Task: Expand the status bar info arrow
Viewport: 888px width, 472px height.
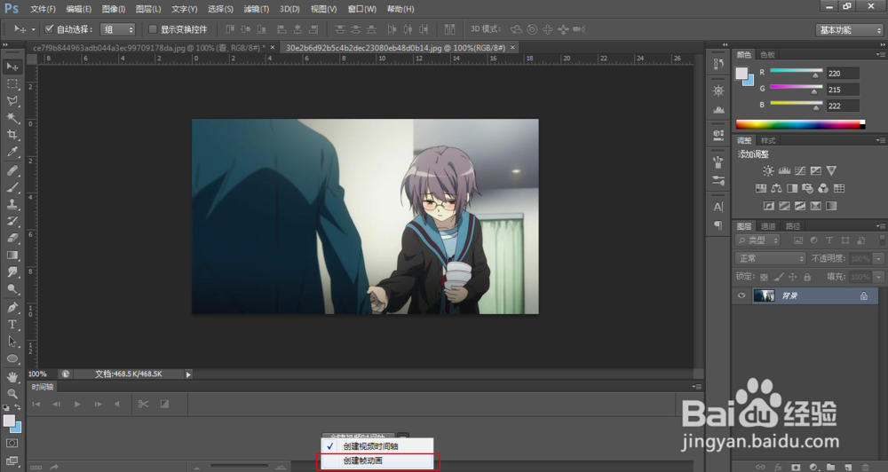Action: (188, 374)
